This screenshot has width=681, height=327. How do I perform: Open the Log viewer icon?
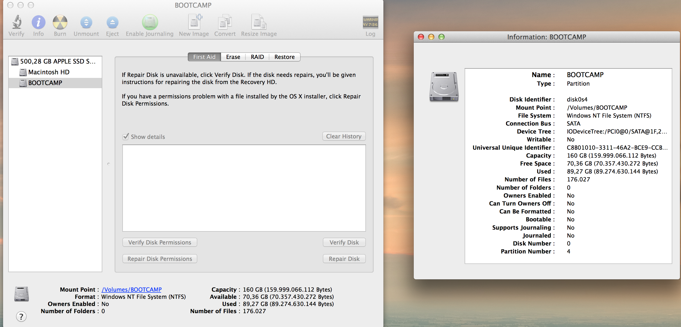(x=370, y=22)
